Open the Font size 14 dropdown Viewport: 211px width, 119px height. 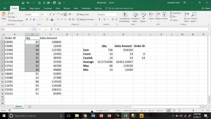tap(47, 15)
